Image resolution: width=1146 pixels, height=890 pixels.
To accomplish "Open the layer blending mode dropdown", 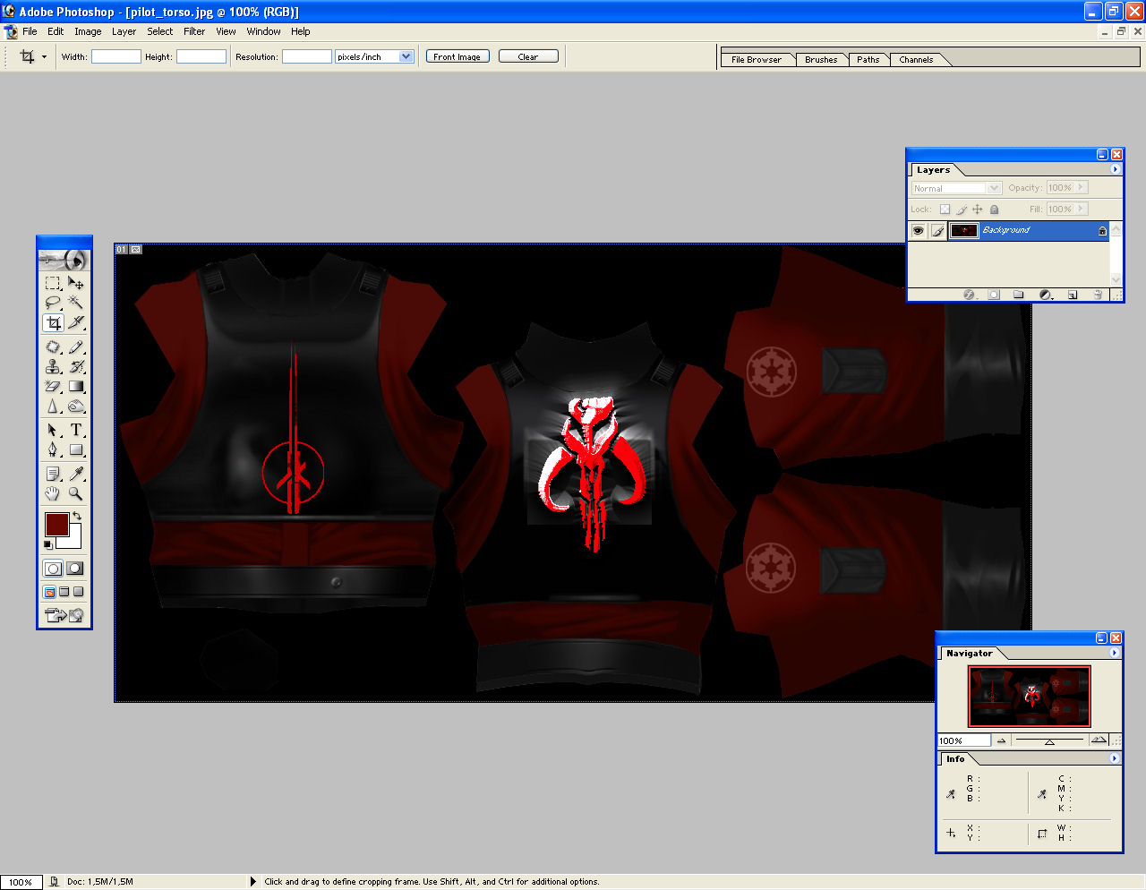I will [994, 188].
